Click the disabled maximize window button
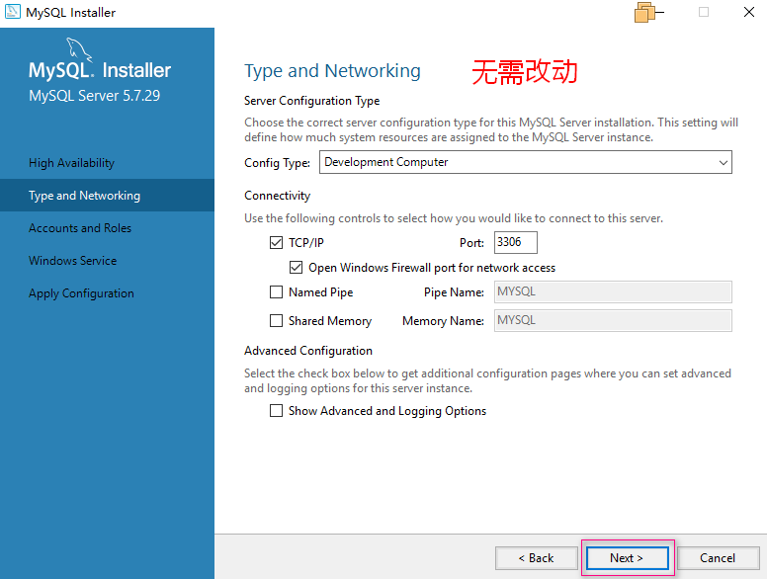 click(704, 12)
